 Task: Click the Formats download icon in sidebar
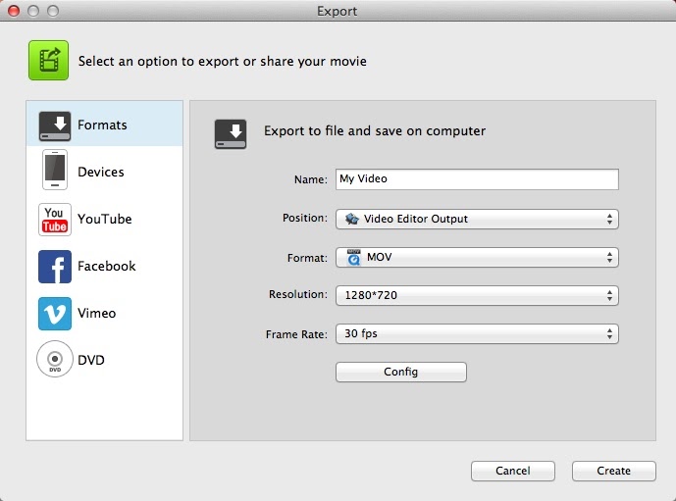pyautogui.click(x=55, y=125)
